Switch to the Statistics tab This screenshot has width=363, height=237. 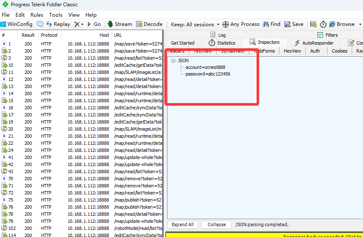(222, 43)
